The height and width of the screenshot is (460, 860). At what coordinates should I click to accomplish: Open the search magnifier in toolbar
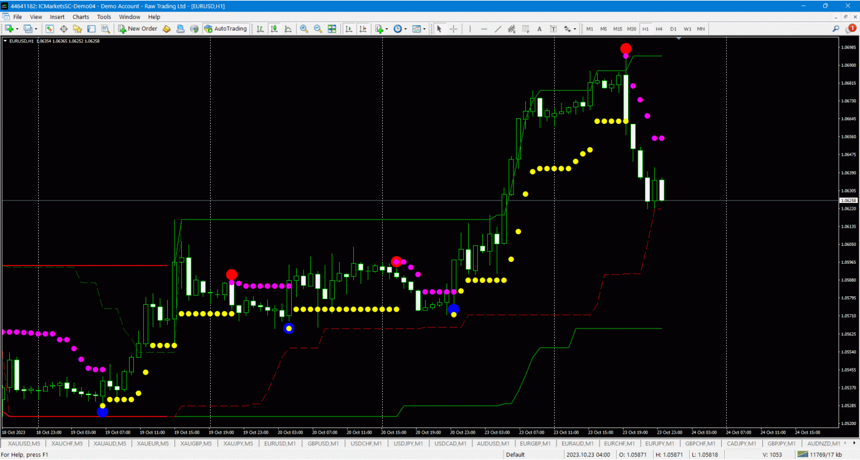836,29
